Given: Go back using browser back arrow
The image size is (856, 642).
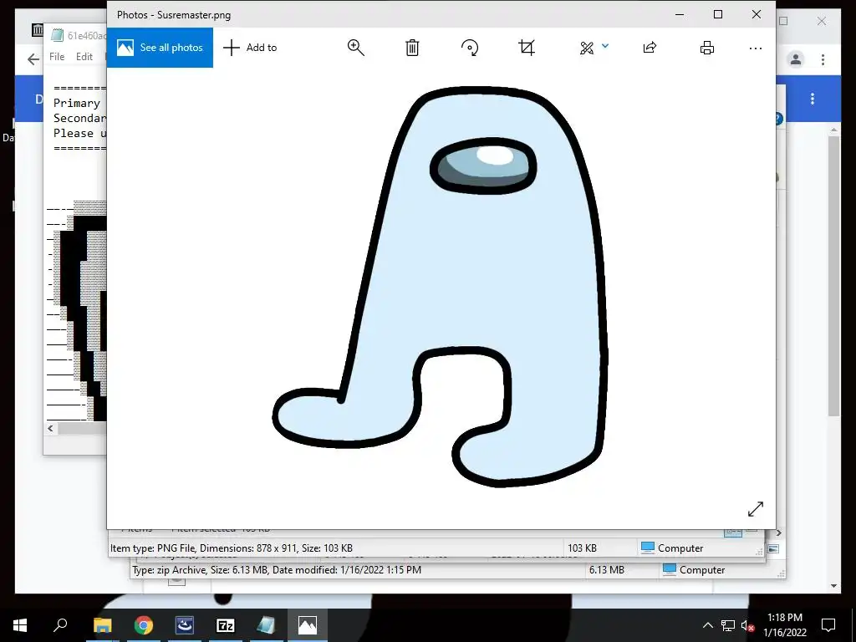Looking at the screenshot, I should tap(33, 59).
